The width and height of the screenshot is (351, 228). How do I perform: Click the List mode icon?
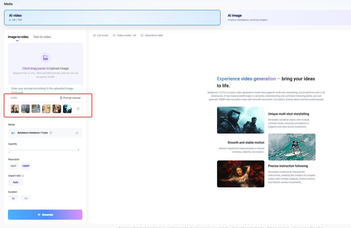click(94, 35)
